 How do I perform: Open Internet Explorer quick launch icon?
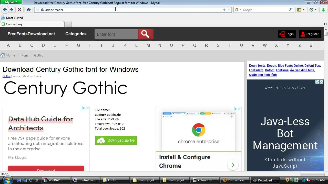pos(30,180)
